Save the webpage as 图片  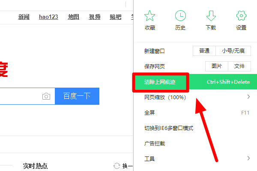click(x=217, y=66)
